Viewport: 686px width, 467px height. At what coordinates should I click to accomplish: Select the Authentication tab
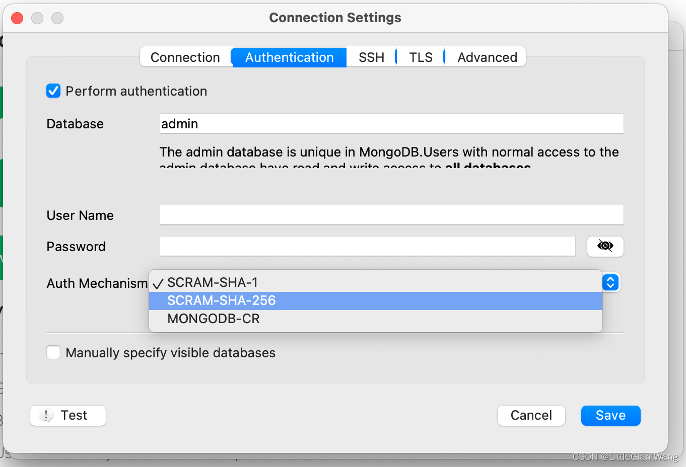point(289,57)
